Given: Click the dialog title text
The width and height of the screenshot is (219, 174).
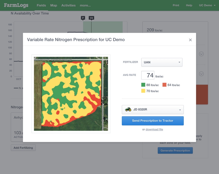Looking at the screenshot, I should click(76, 40).
